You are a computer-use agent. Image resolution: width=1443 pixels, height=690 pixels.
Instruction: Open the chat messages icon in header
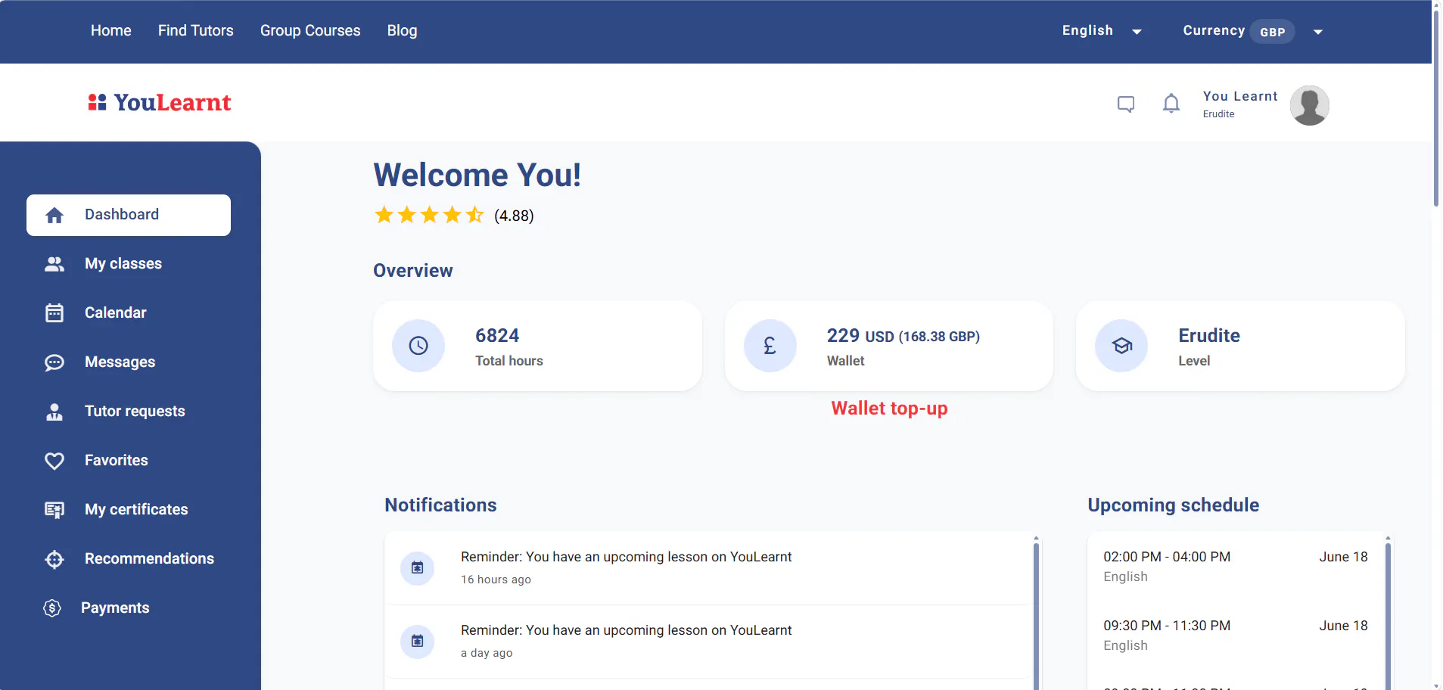[1126, 104]
